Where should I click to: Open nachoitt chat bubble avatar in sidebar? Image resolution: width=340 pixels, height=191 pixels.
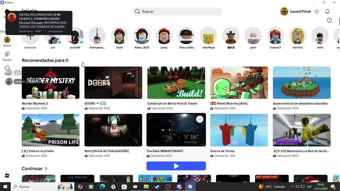(x=9, y=81)
